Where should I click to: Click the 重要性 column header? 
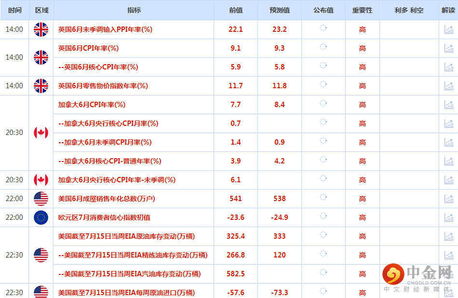[362, 10]
